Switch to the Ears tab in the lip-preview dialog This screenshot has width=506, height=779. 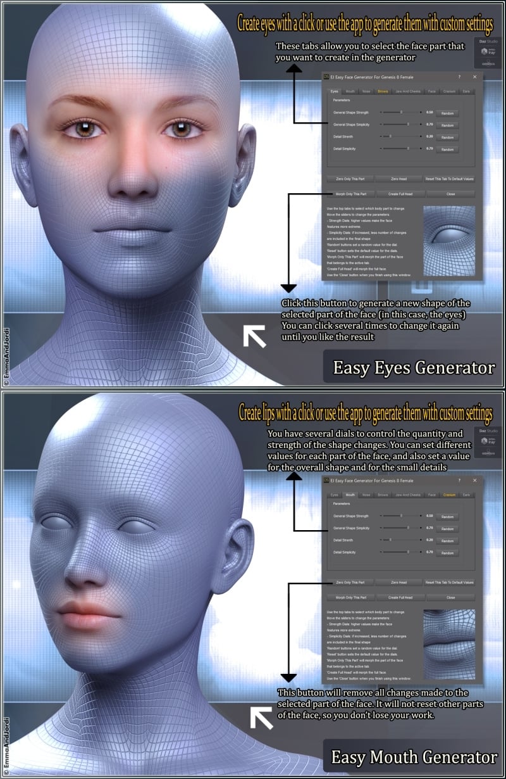click(466, 495)
